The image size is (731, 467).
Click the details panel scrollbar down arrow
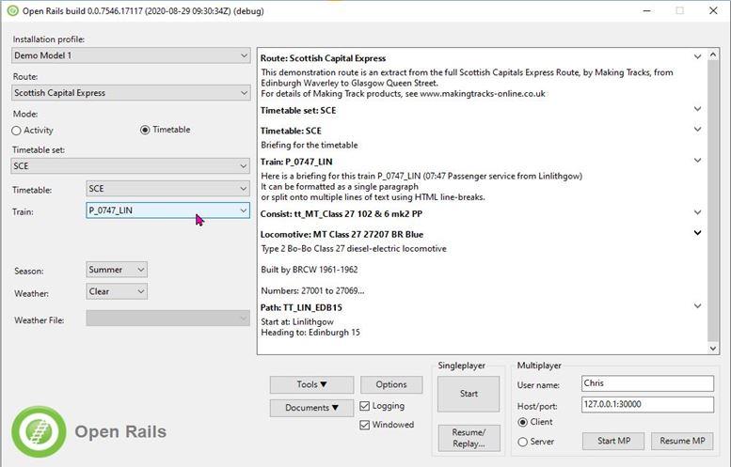[x=713, y=349]
